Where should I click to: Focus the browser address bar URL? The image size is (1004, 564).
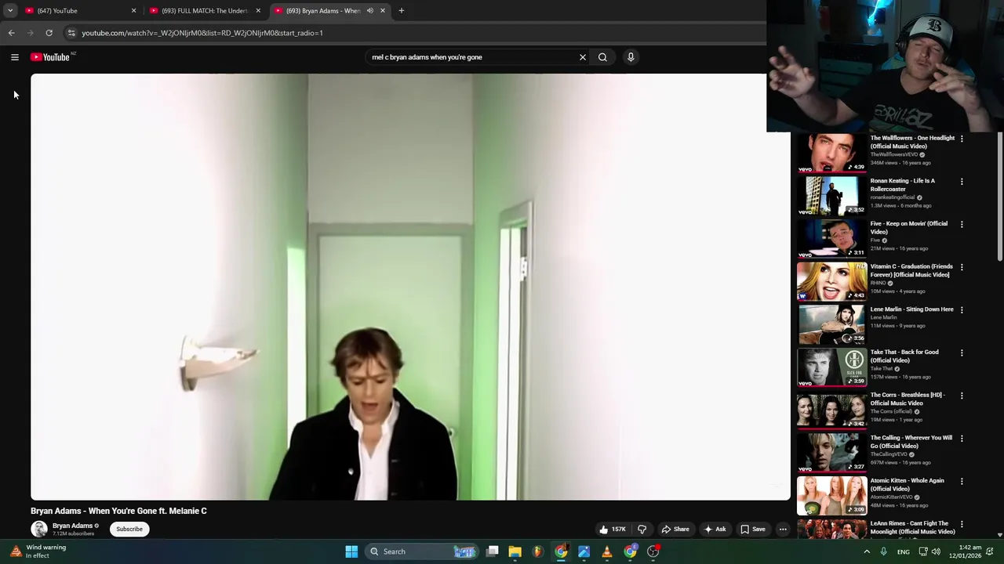coord(202,33)
